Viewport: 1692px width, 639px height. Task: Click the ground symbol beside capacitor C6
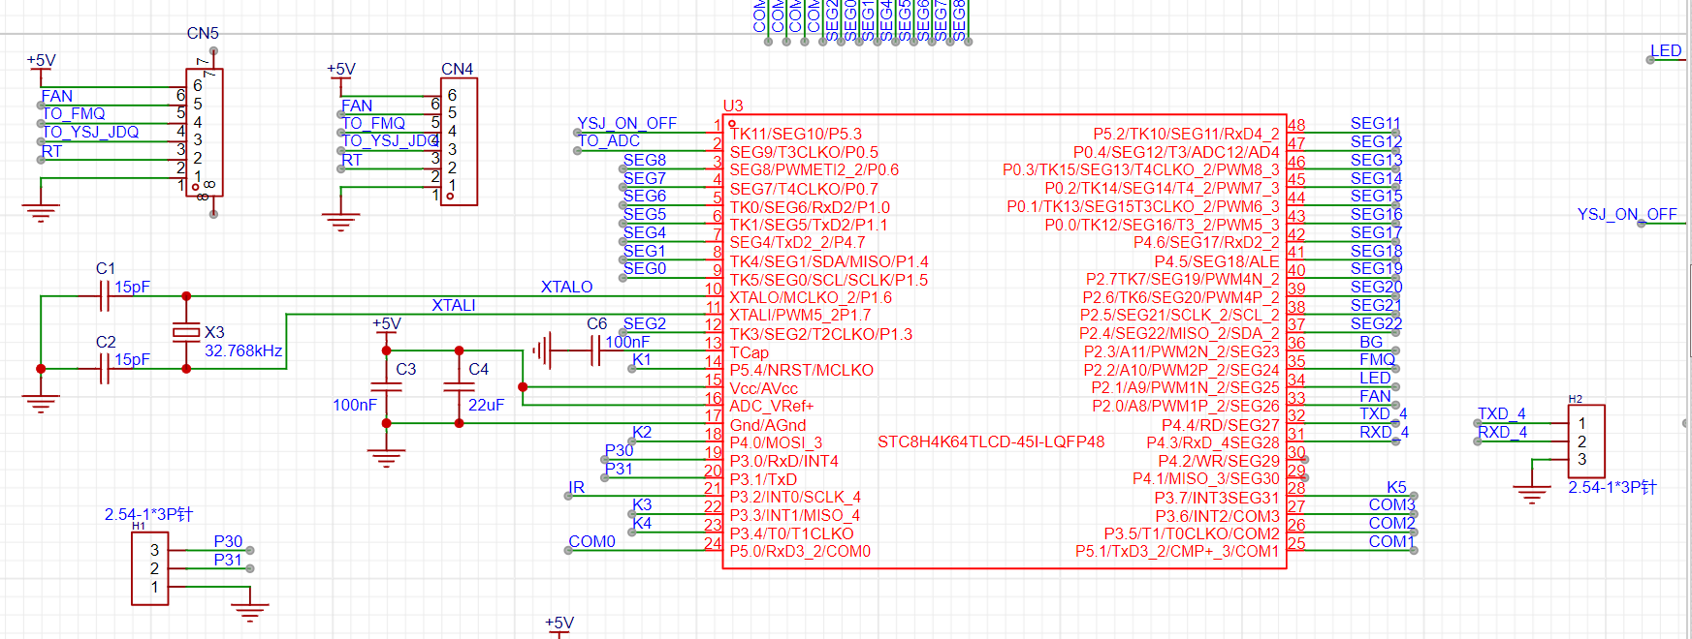point(541,350)
